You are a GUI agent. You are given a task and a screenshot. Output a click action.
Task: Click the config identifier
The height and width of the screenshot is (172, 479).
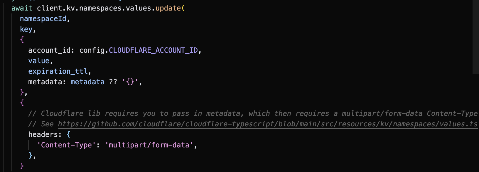(92, 50)
